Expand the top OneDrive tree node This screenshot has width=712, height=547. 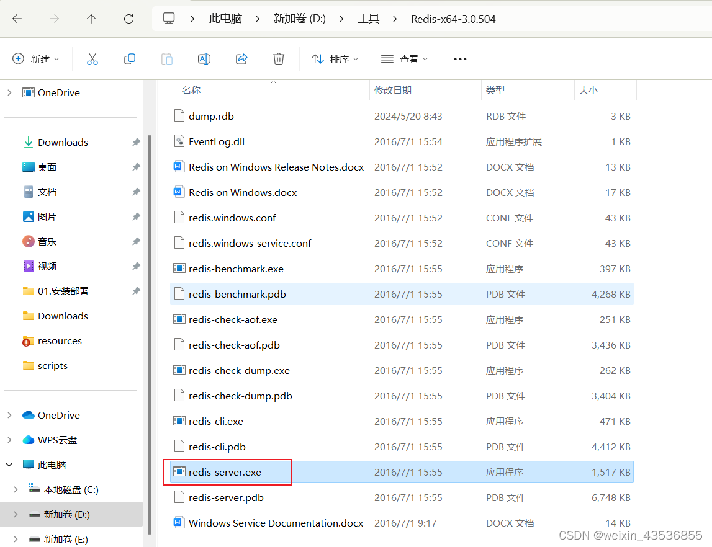pyautogui.click(x=9, y=92)
